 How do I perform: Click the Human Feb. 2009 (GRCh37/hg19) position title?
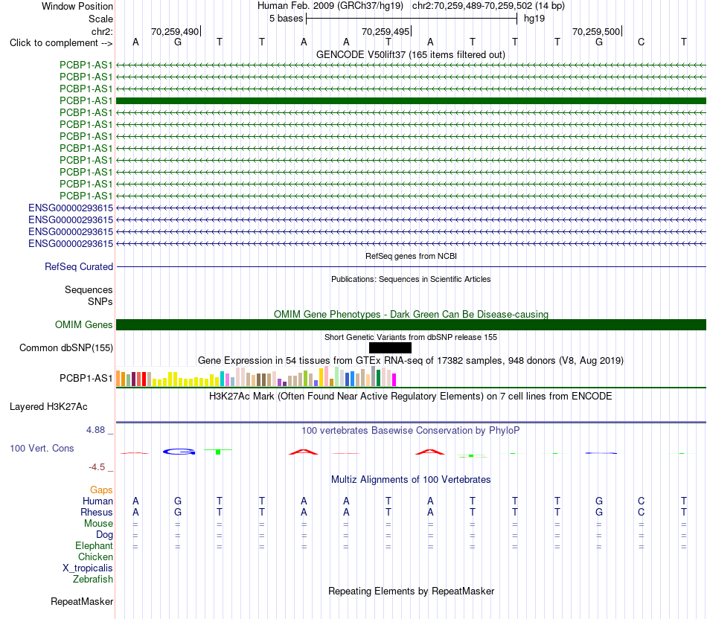pos(330,6)
